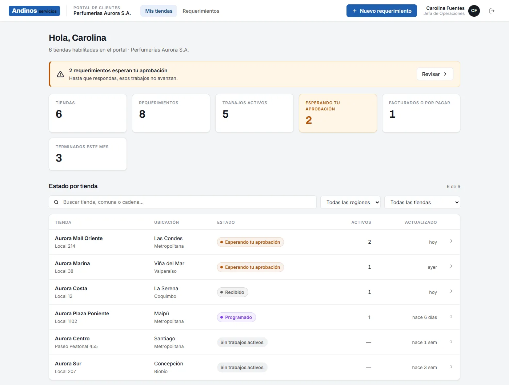
Task: Click the Aurora Plaza Poniente store name
Action: 82,313
